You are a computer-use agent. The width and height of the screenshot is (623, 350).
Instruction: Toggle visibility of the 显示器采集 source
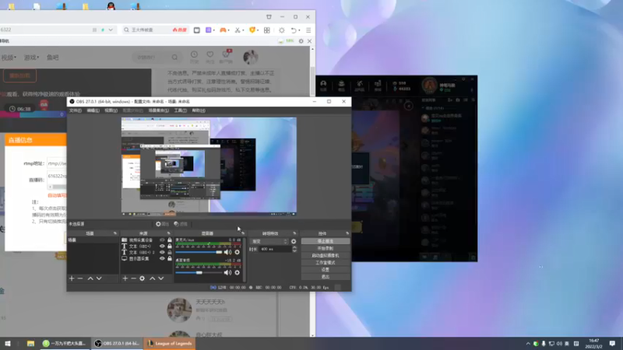tap(162, 258)
